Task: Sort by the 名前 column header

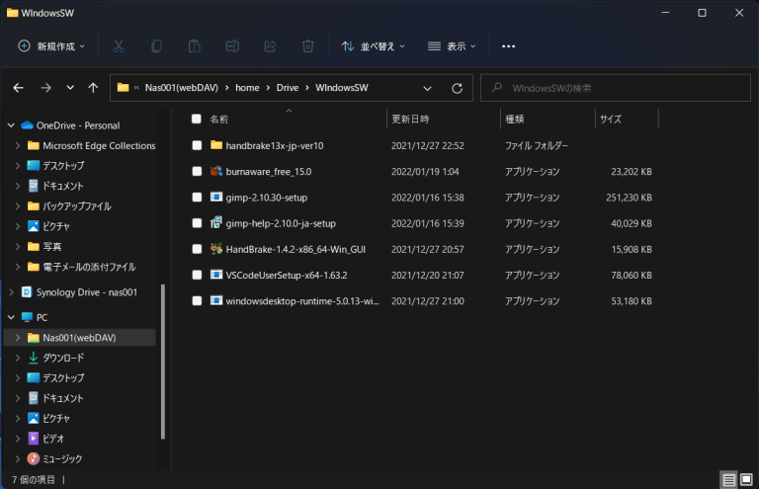Action: tap(218, 119)
